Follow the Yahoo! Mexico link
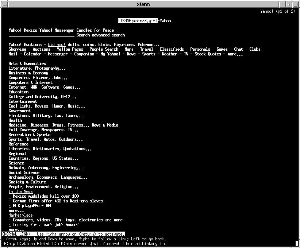 point(23,31)
